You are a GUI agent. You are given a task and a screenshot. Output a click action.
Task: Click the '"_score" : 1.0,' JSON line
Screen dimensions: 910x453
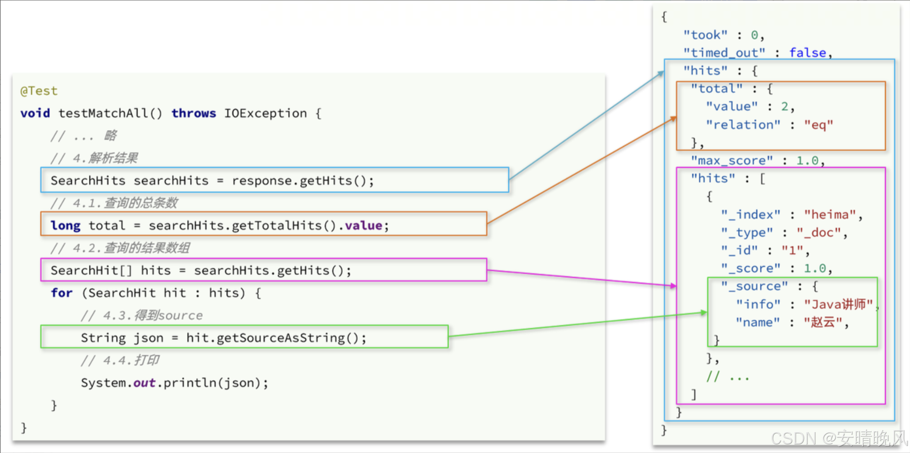coord(777,268)
